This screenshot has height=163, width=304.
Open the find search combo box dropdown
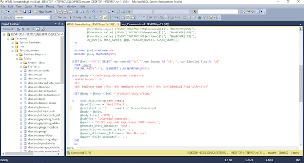click(237, 12)
